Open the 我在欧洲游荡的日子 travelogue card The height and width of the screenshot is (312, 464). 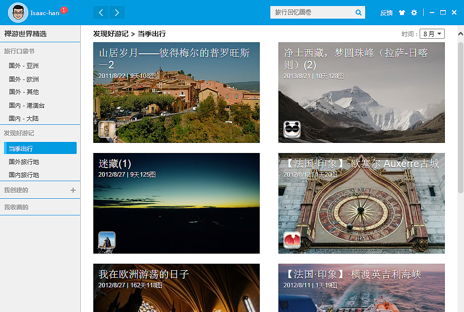177,288
